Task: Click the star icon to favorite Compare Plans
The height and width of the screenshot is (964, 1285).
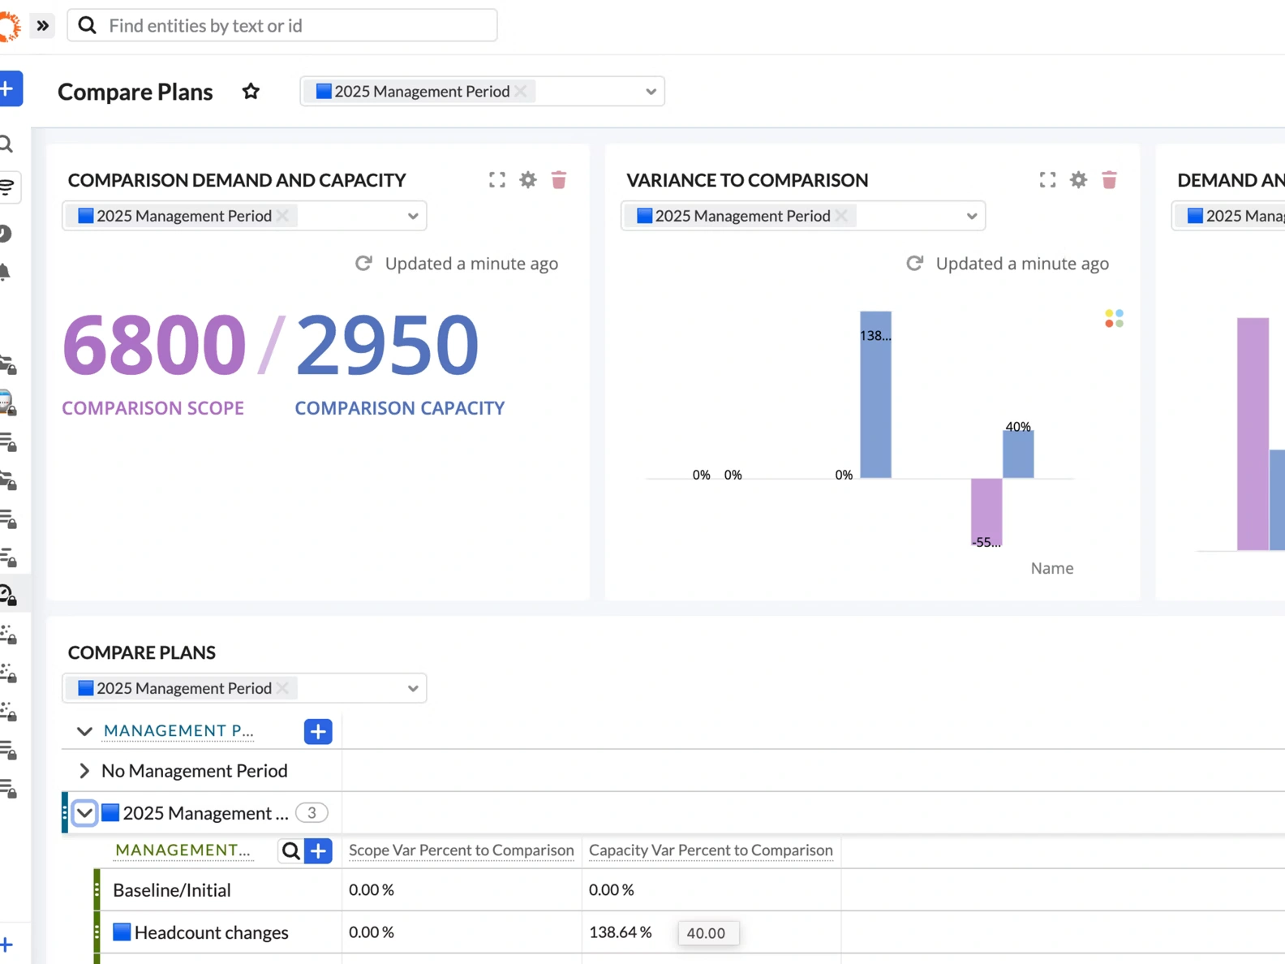Action: [251, 92]
